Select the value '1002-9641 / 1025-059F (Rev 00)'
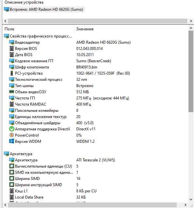Viewport: 194px width, 208px height. 103,73
